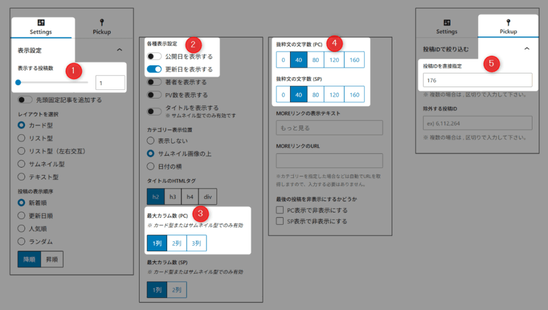Screen dimensions: 548x310
Task: Set title HTML tag to h4
Action: (x=190, y=197)
